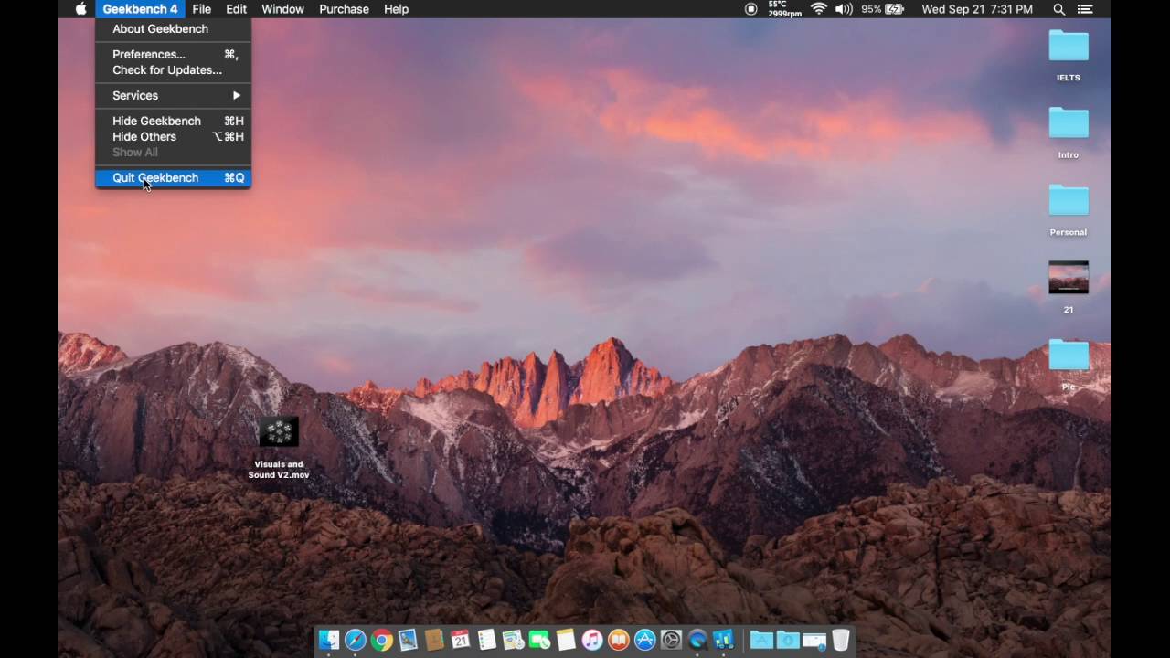Open the Calendar dock icon
The height and width of the screenshot is (658, 1170).
[461, 641]
